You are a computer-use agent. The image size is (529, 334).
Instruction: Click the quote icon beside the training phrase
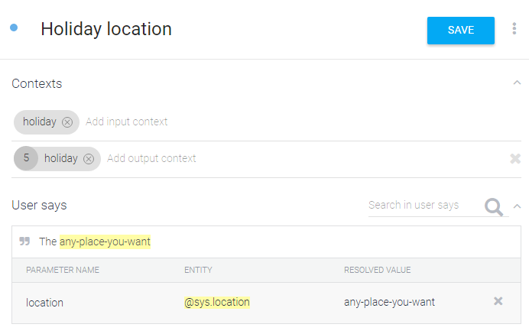pos(24,242)
